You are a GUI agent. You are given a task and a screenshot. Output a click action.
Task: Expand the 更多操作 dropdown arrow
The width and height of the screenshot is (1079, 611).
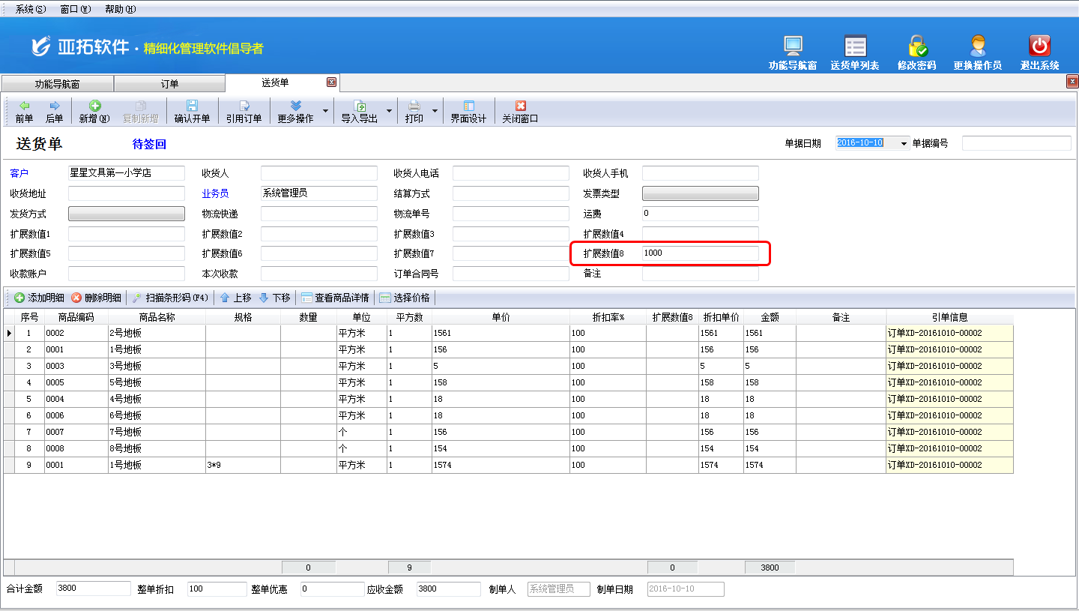tap(325, 111)
